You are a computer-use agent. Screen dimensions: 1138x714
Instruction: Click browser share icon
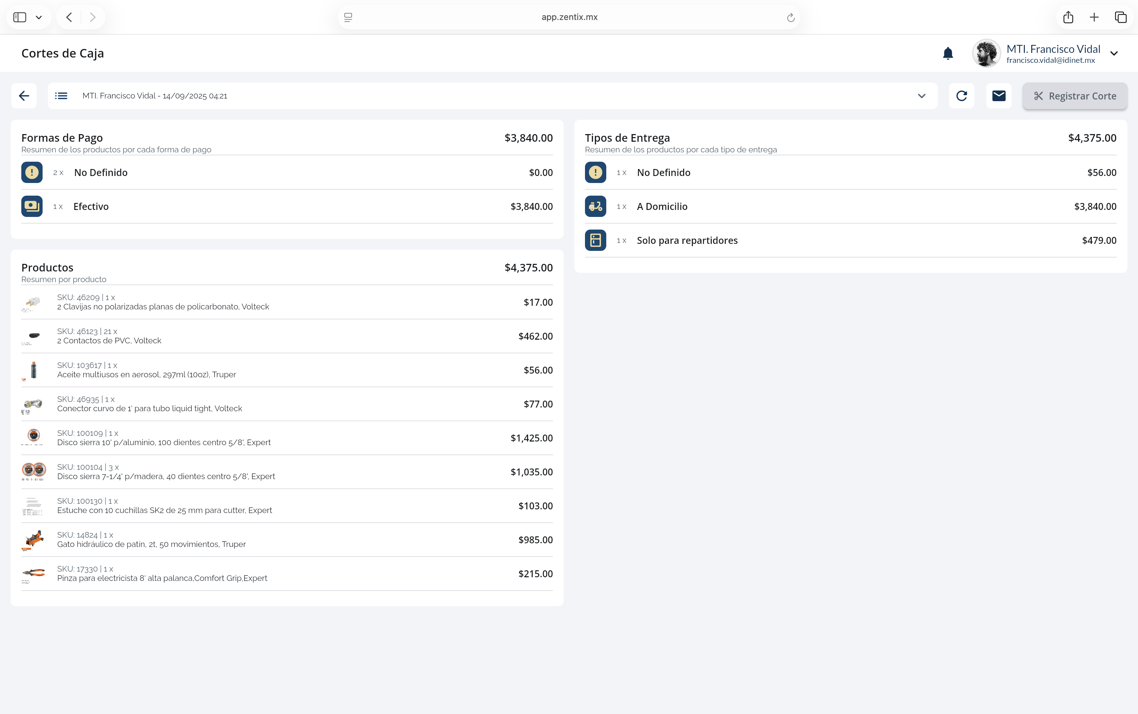1068,18
